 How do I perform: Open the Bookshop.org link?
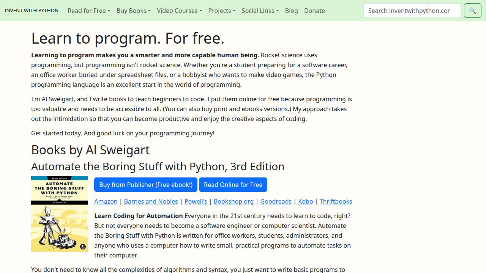click(234, 201)
